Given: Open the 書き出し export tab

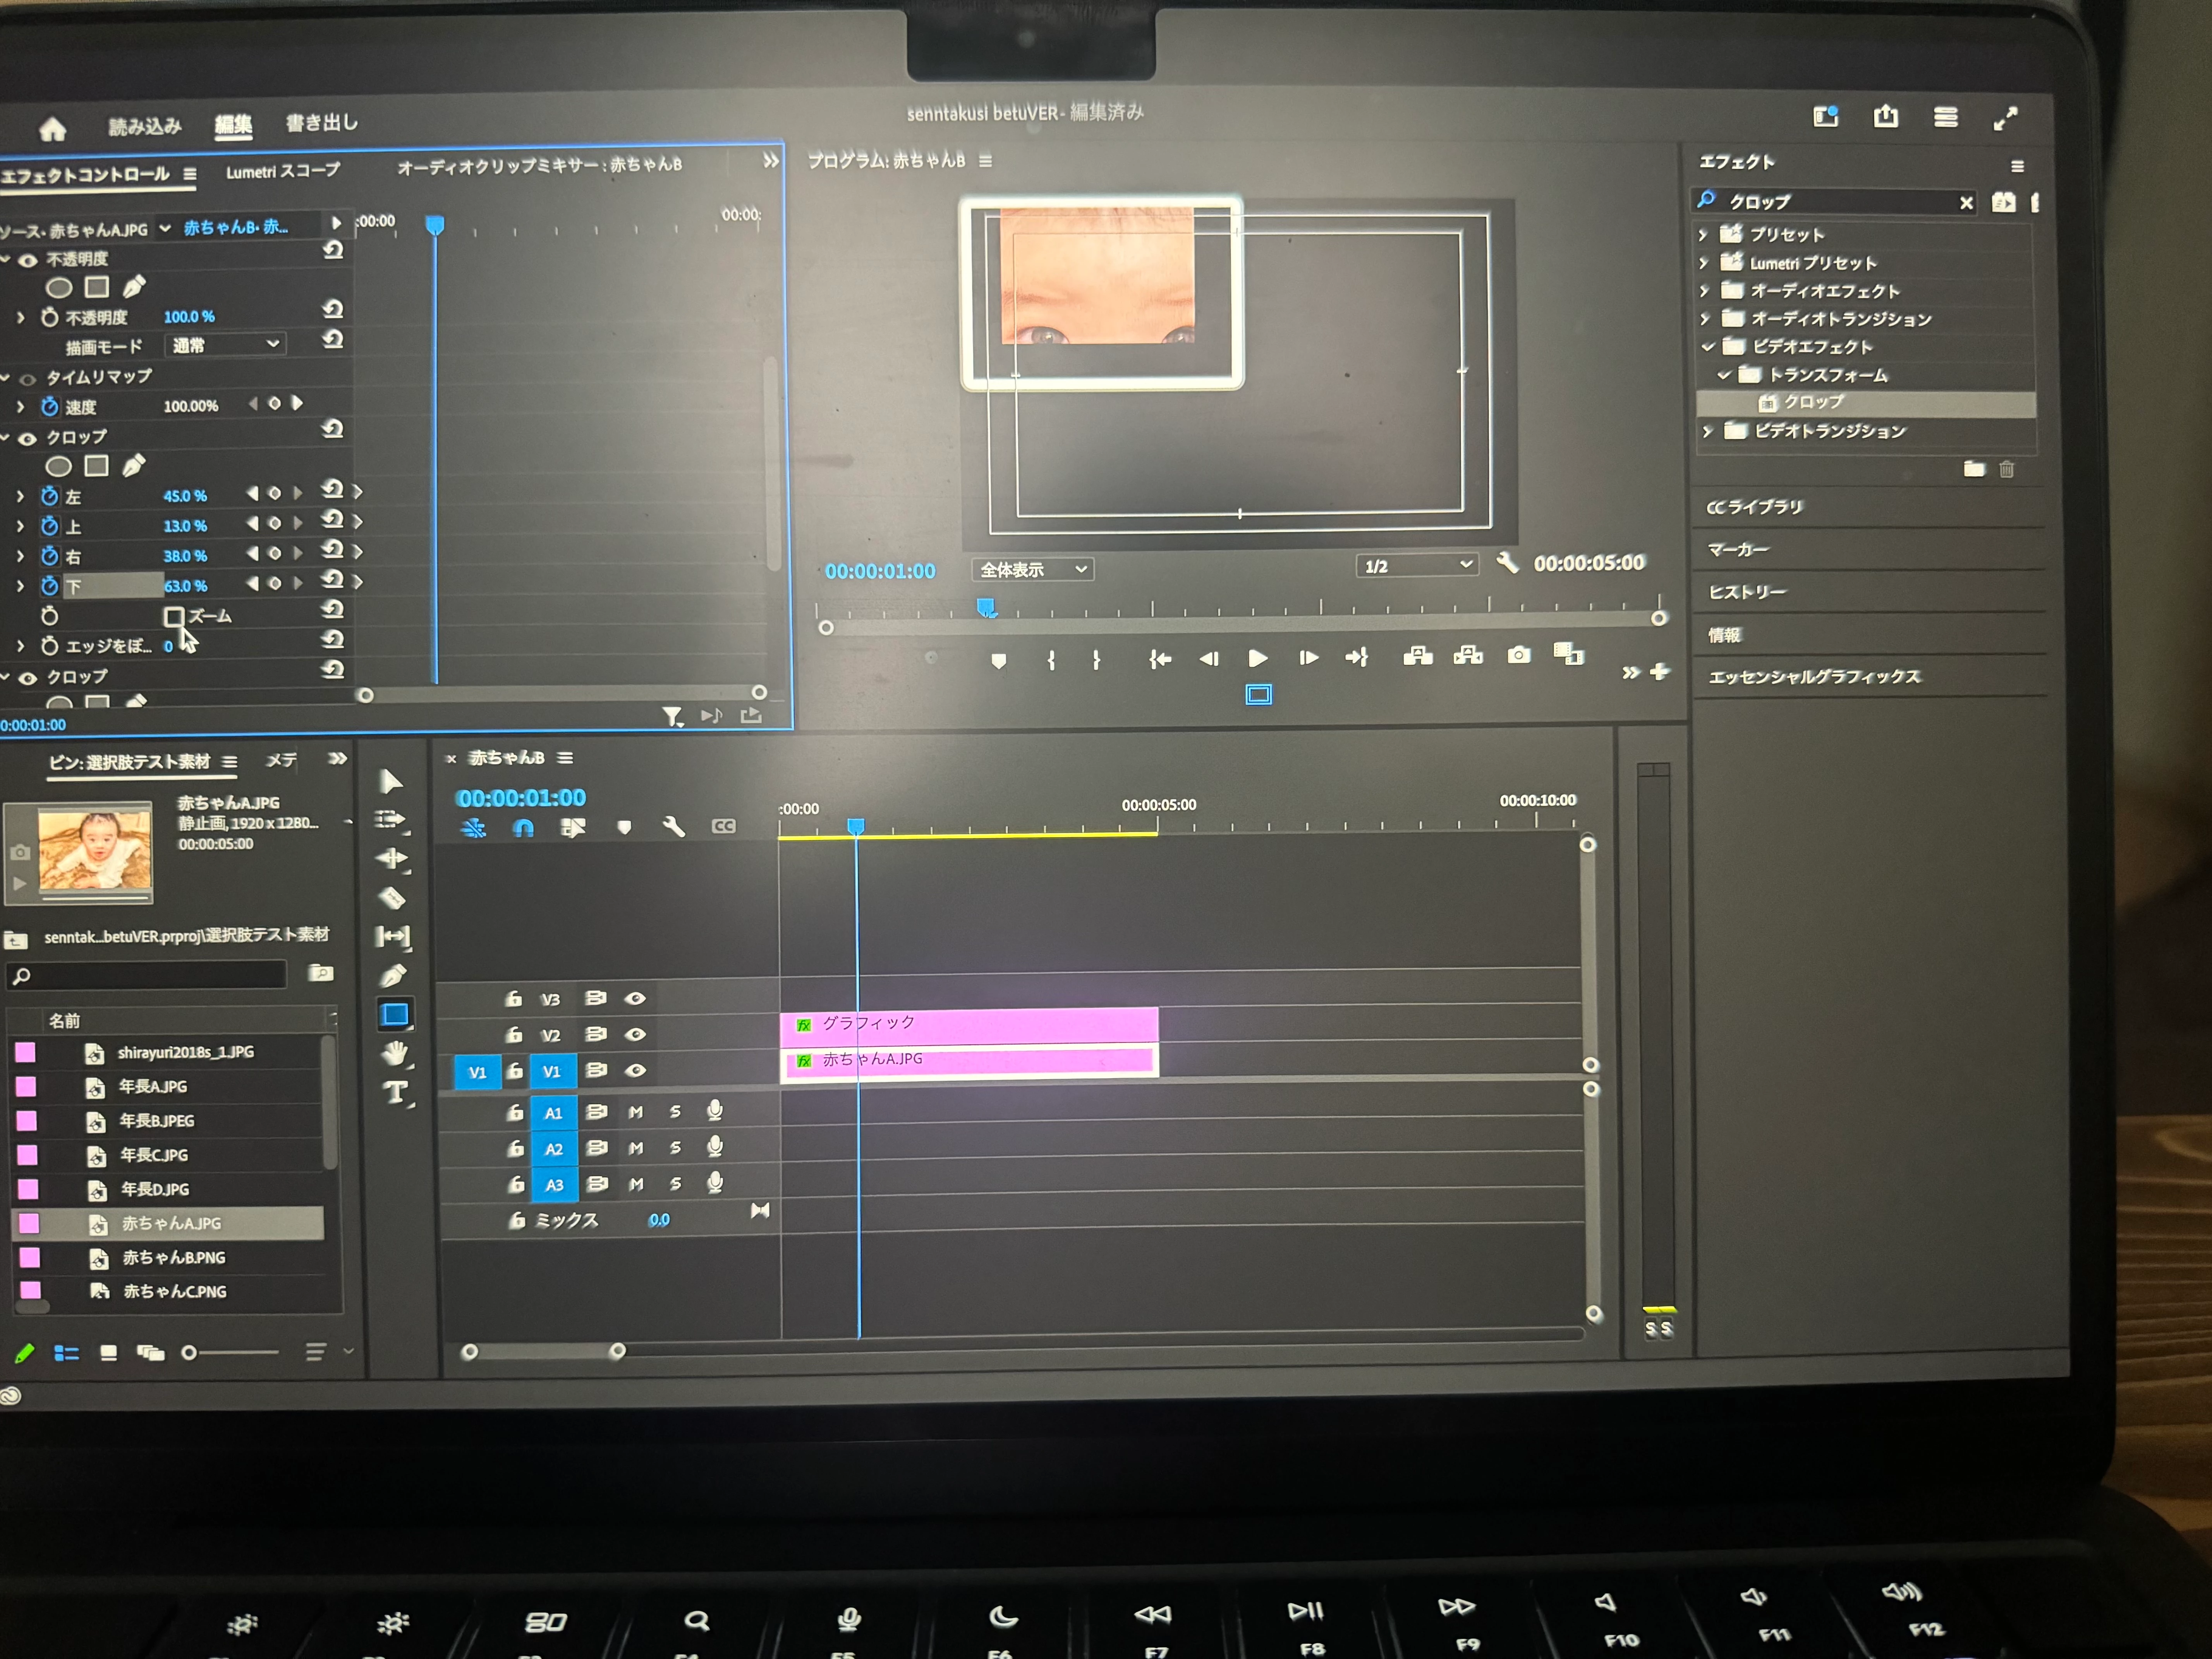Looking at the screenshot, I should click(x=321, y=123).
